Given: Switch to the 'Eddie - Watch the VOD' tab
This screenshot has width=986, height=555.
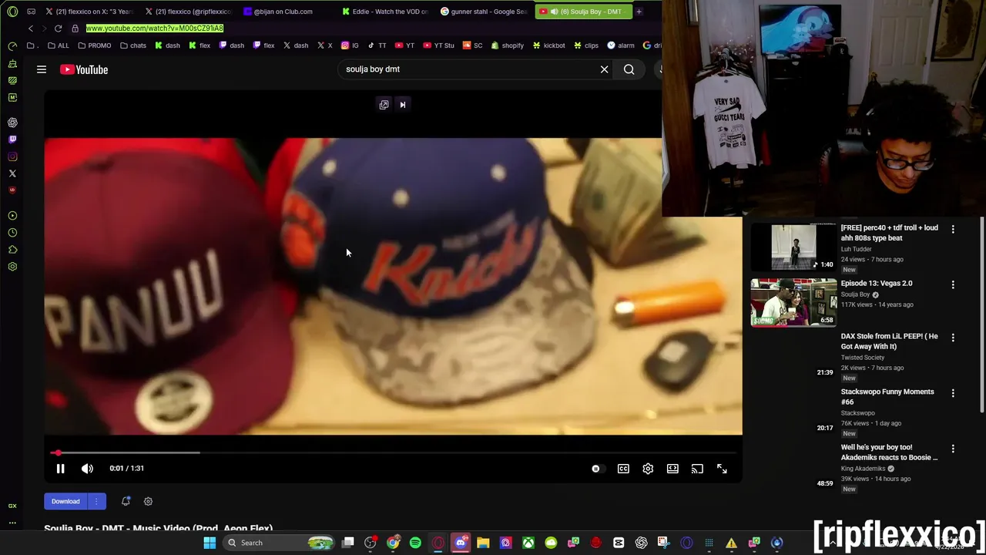Looking at the screenshot, I should pos(385,12).
